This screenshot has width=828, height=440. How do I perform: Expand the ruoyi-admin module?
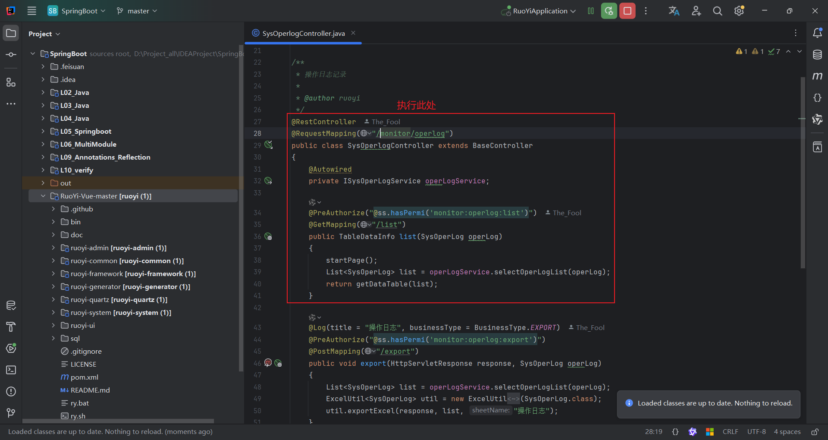pyautogui.click(x=53, y=248)
